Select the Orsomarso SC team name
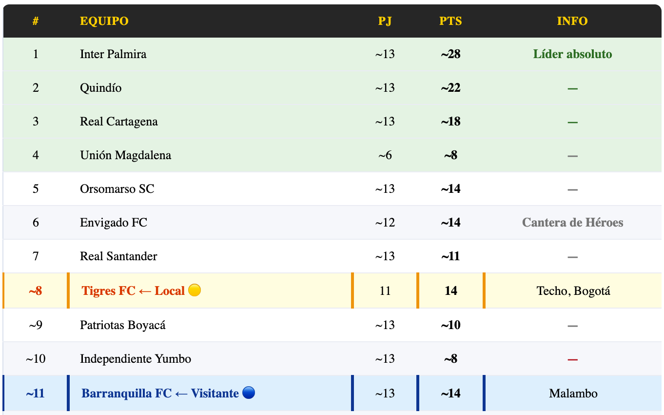 [x=117, y=189]
